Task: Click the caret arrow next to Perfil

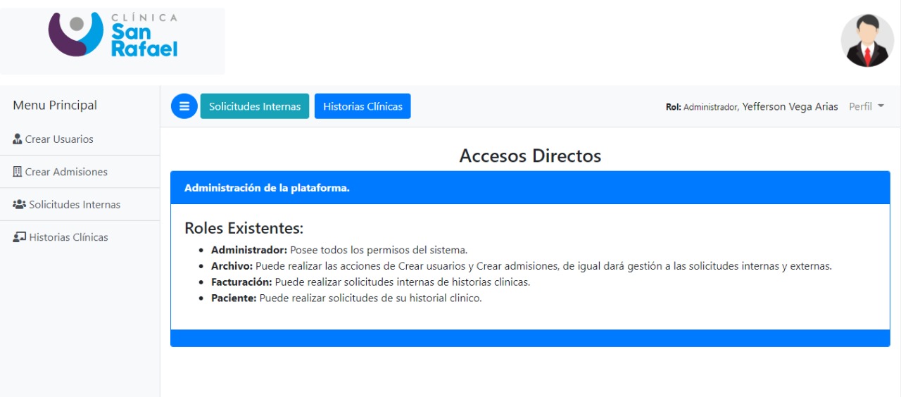Action: 881,106
